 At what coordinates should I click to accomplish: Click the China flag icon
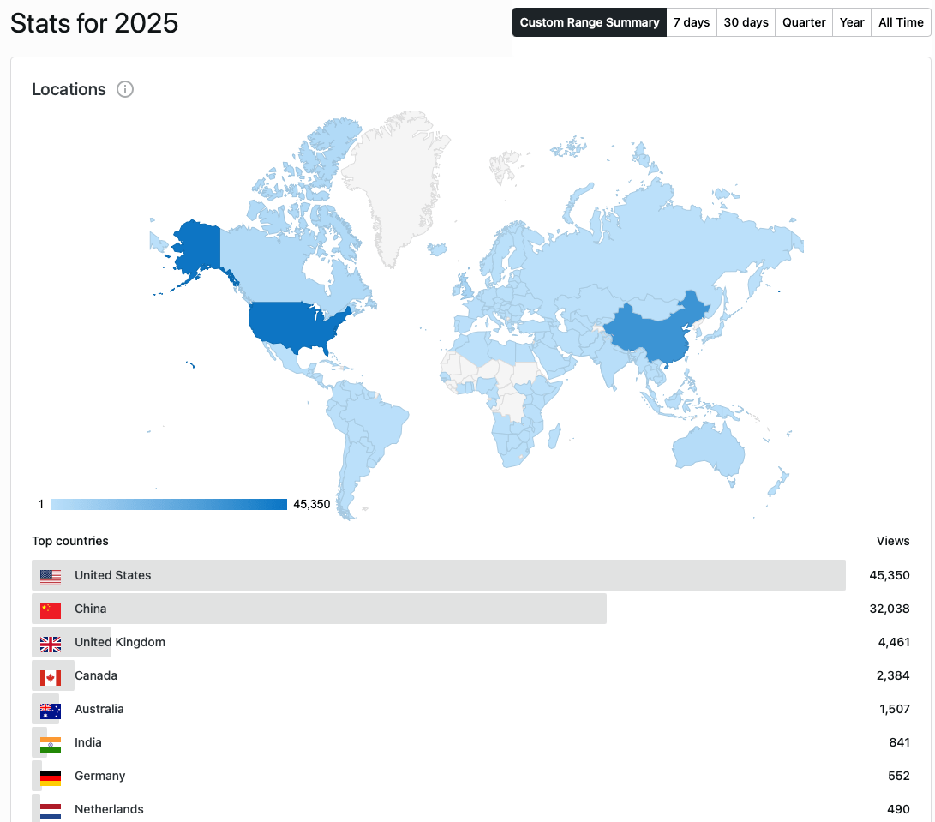click(x=51, y=610)
